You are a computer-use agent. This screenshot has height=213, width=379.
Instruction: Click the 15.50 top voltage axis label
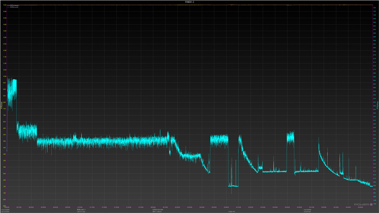[4, 5]
